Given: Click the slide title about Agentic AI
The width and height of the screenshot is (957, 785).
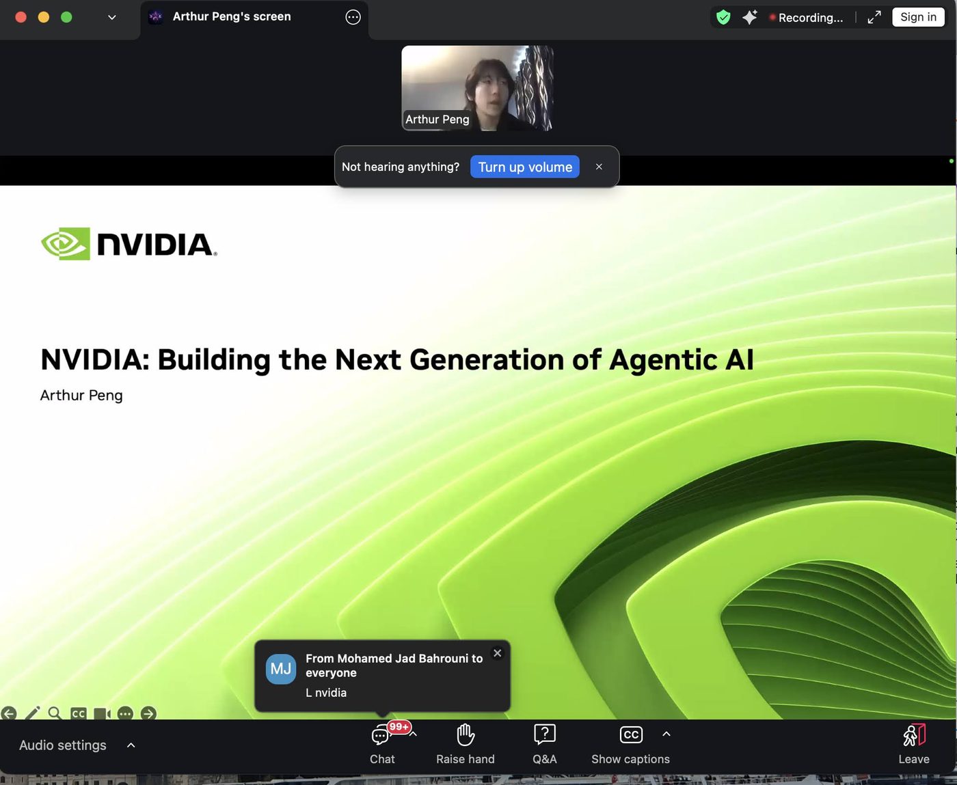Looking at the screenshot, I should point(397,361).
